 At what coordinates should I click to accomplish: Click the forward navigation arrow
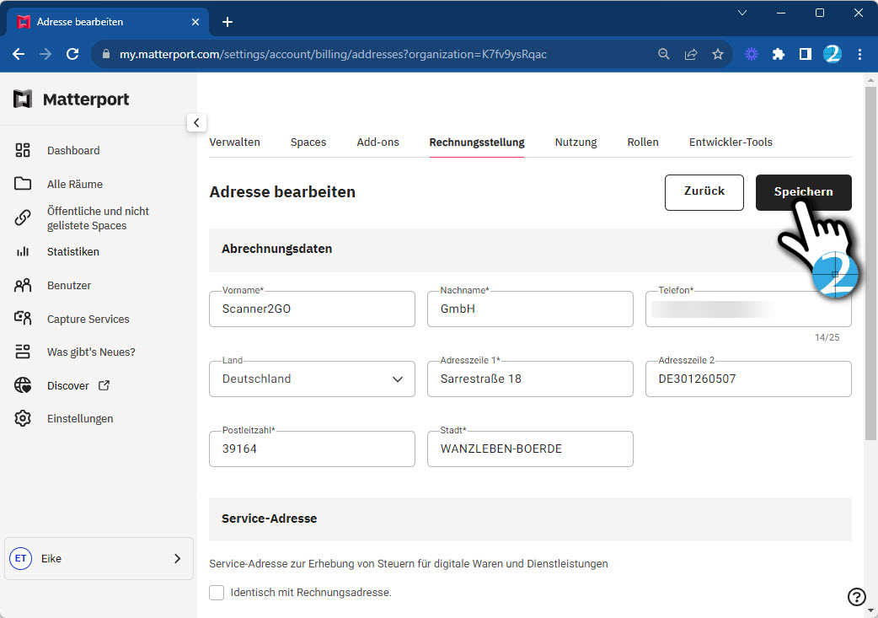pos(46,54)
